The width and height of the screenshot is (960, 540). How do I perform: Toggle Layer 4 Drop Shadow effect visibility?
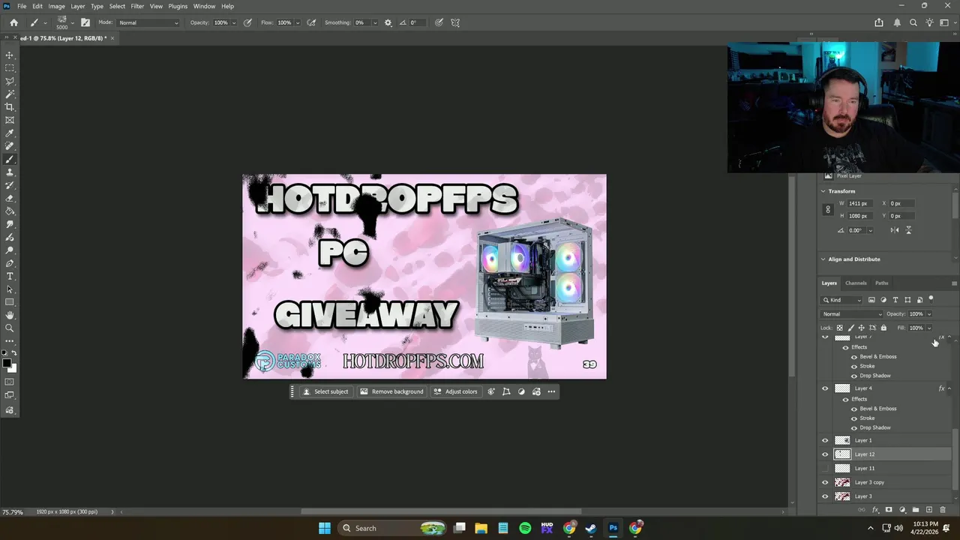coord(853,427)
